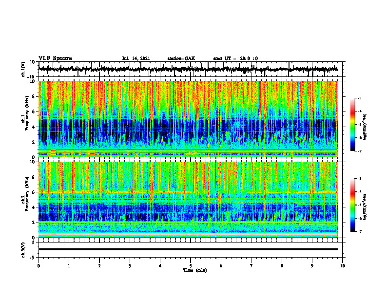
Task: Click time-axis tick label "6"
Action: pos(221,266)
